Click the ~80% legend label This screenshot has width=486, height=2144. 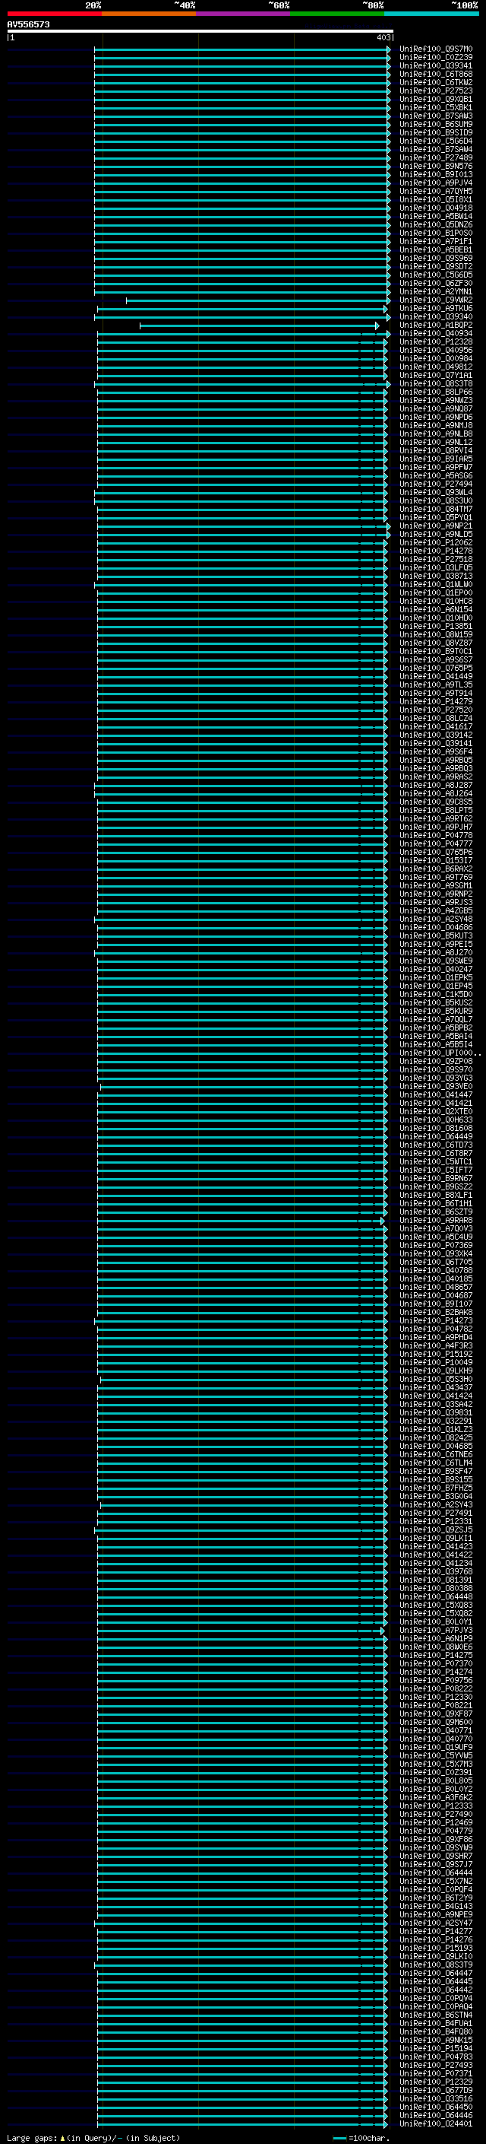373,5
